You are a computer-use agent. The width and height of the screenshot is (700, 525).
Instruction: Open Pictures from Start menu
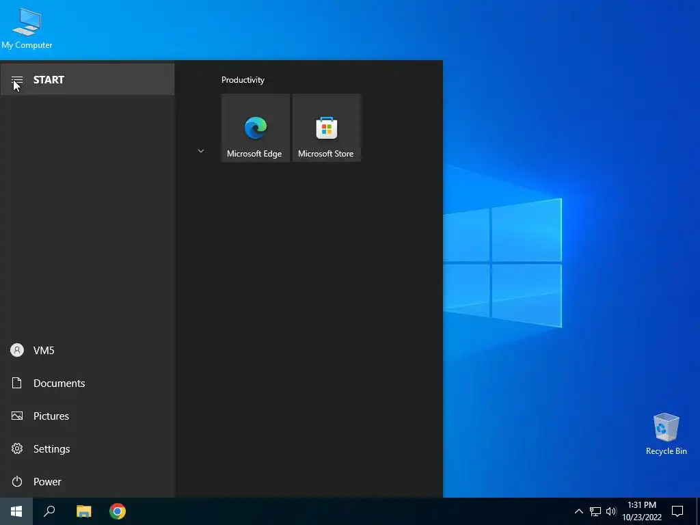87,416
